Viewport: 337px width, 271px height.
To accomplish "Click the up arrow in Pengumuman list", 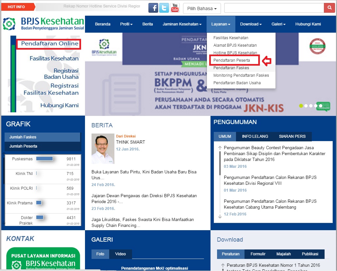I will [220, 148].
